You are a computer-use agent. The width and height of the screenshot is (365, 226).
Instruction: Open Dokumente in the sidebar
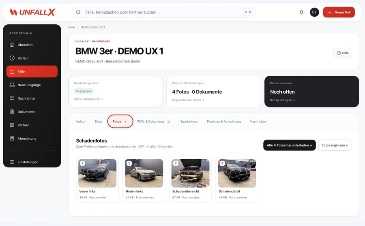click(x=32, y=112)
